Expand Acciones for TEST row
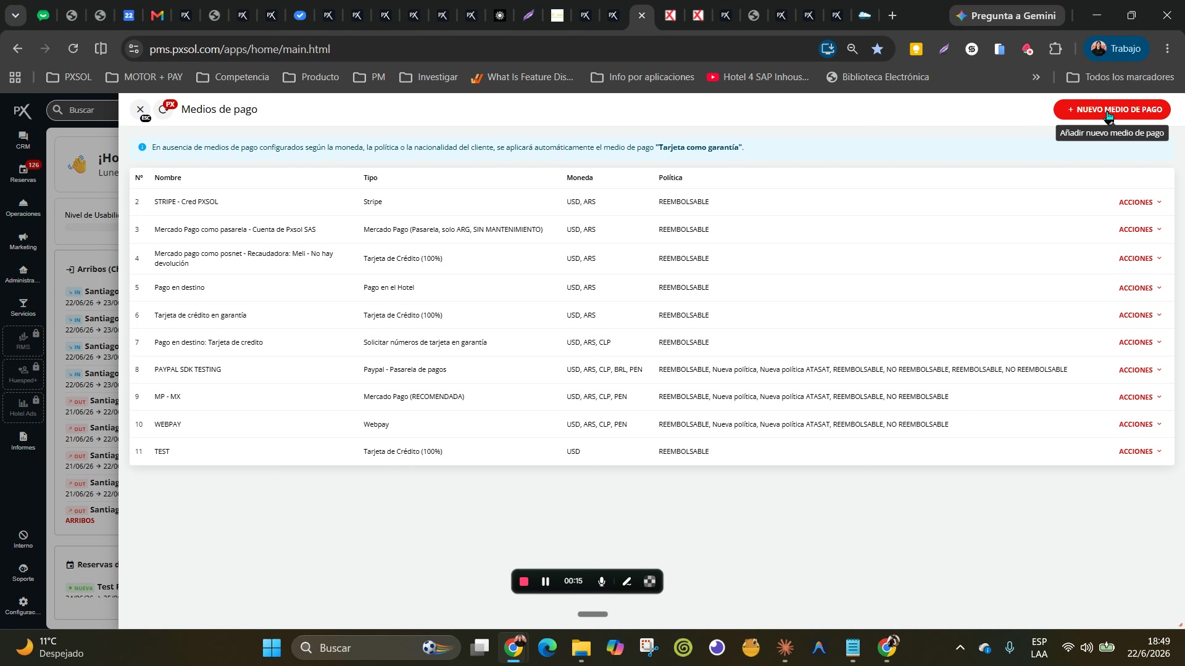Image resolution: width=1185 pixels, height=666 pixels. pyautogui.click(x=1140, y=451)
